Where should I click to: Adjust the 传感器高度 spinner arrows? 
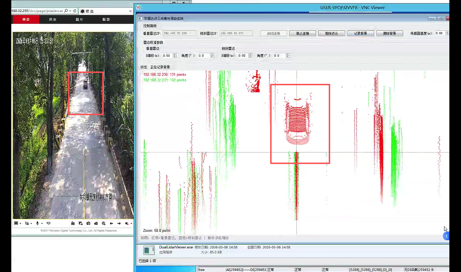[x=447, y=33]
